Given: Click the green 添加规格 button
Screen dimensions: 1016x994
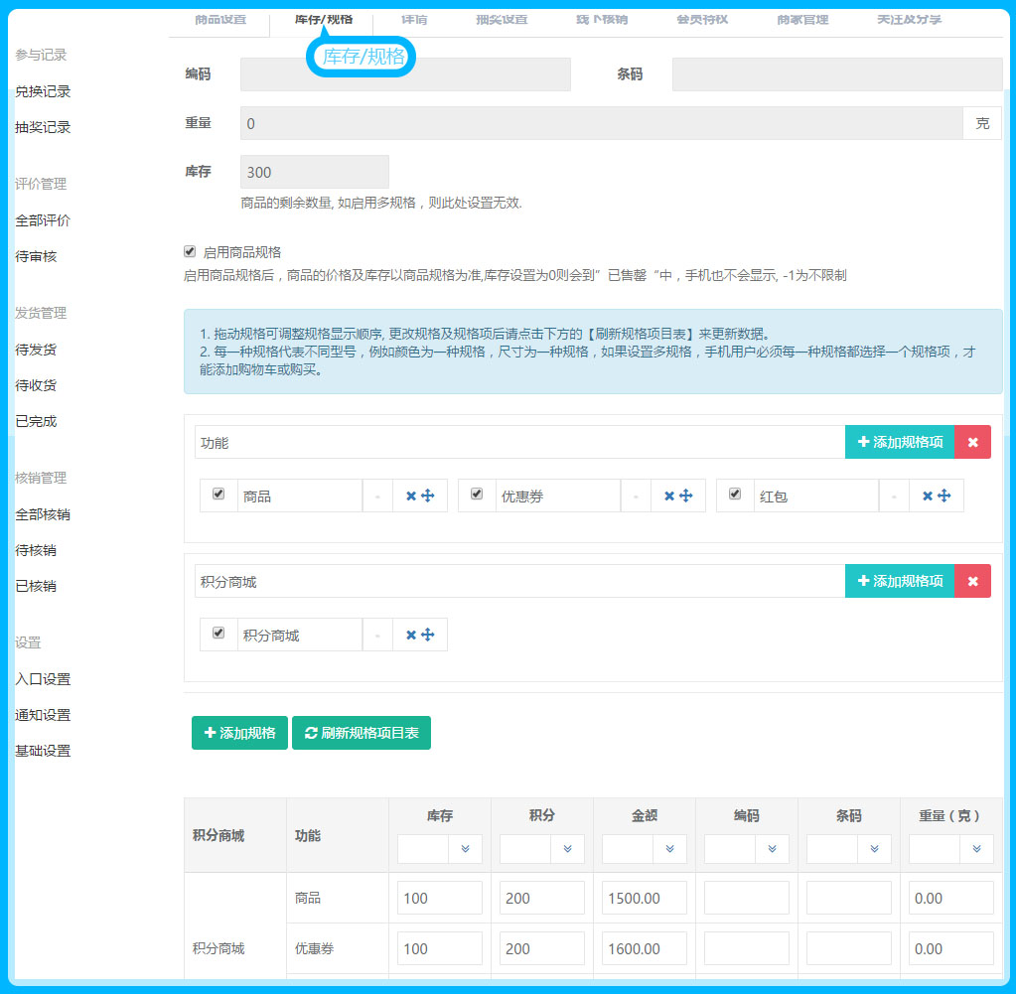Looking at the screenshot, I should click(239, 733).
